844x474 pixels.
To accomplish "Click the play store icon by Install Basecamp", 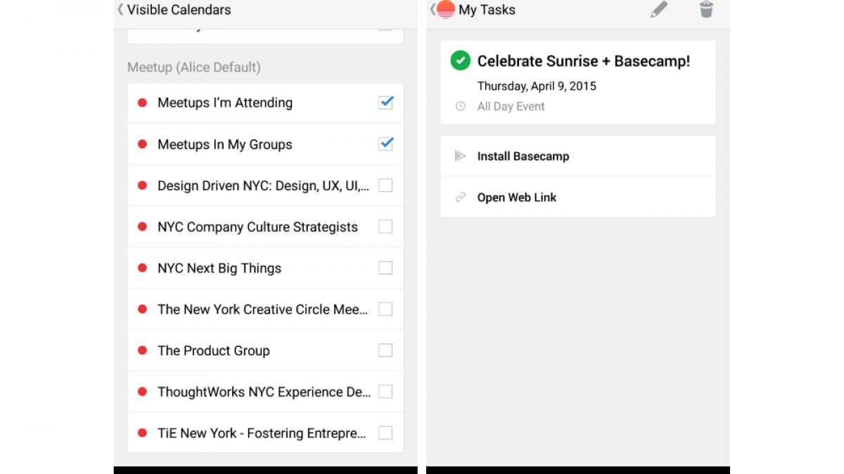I will (460, 156).
